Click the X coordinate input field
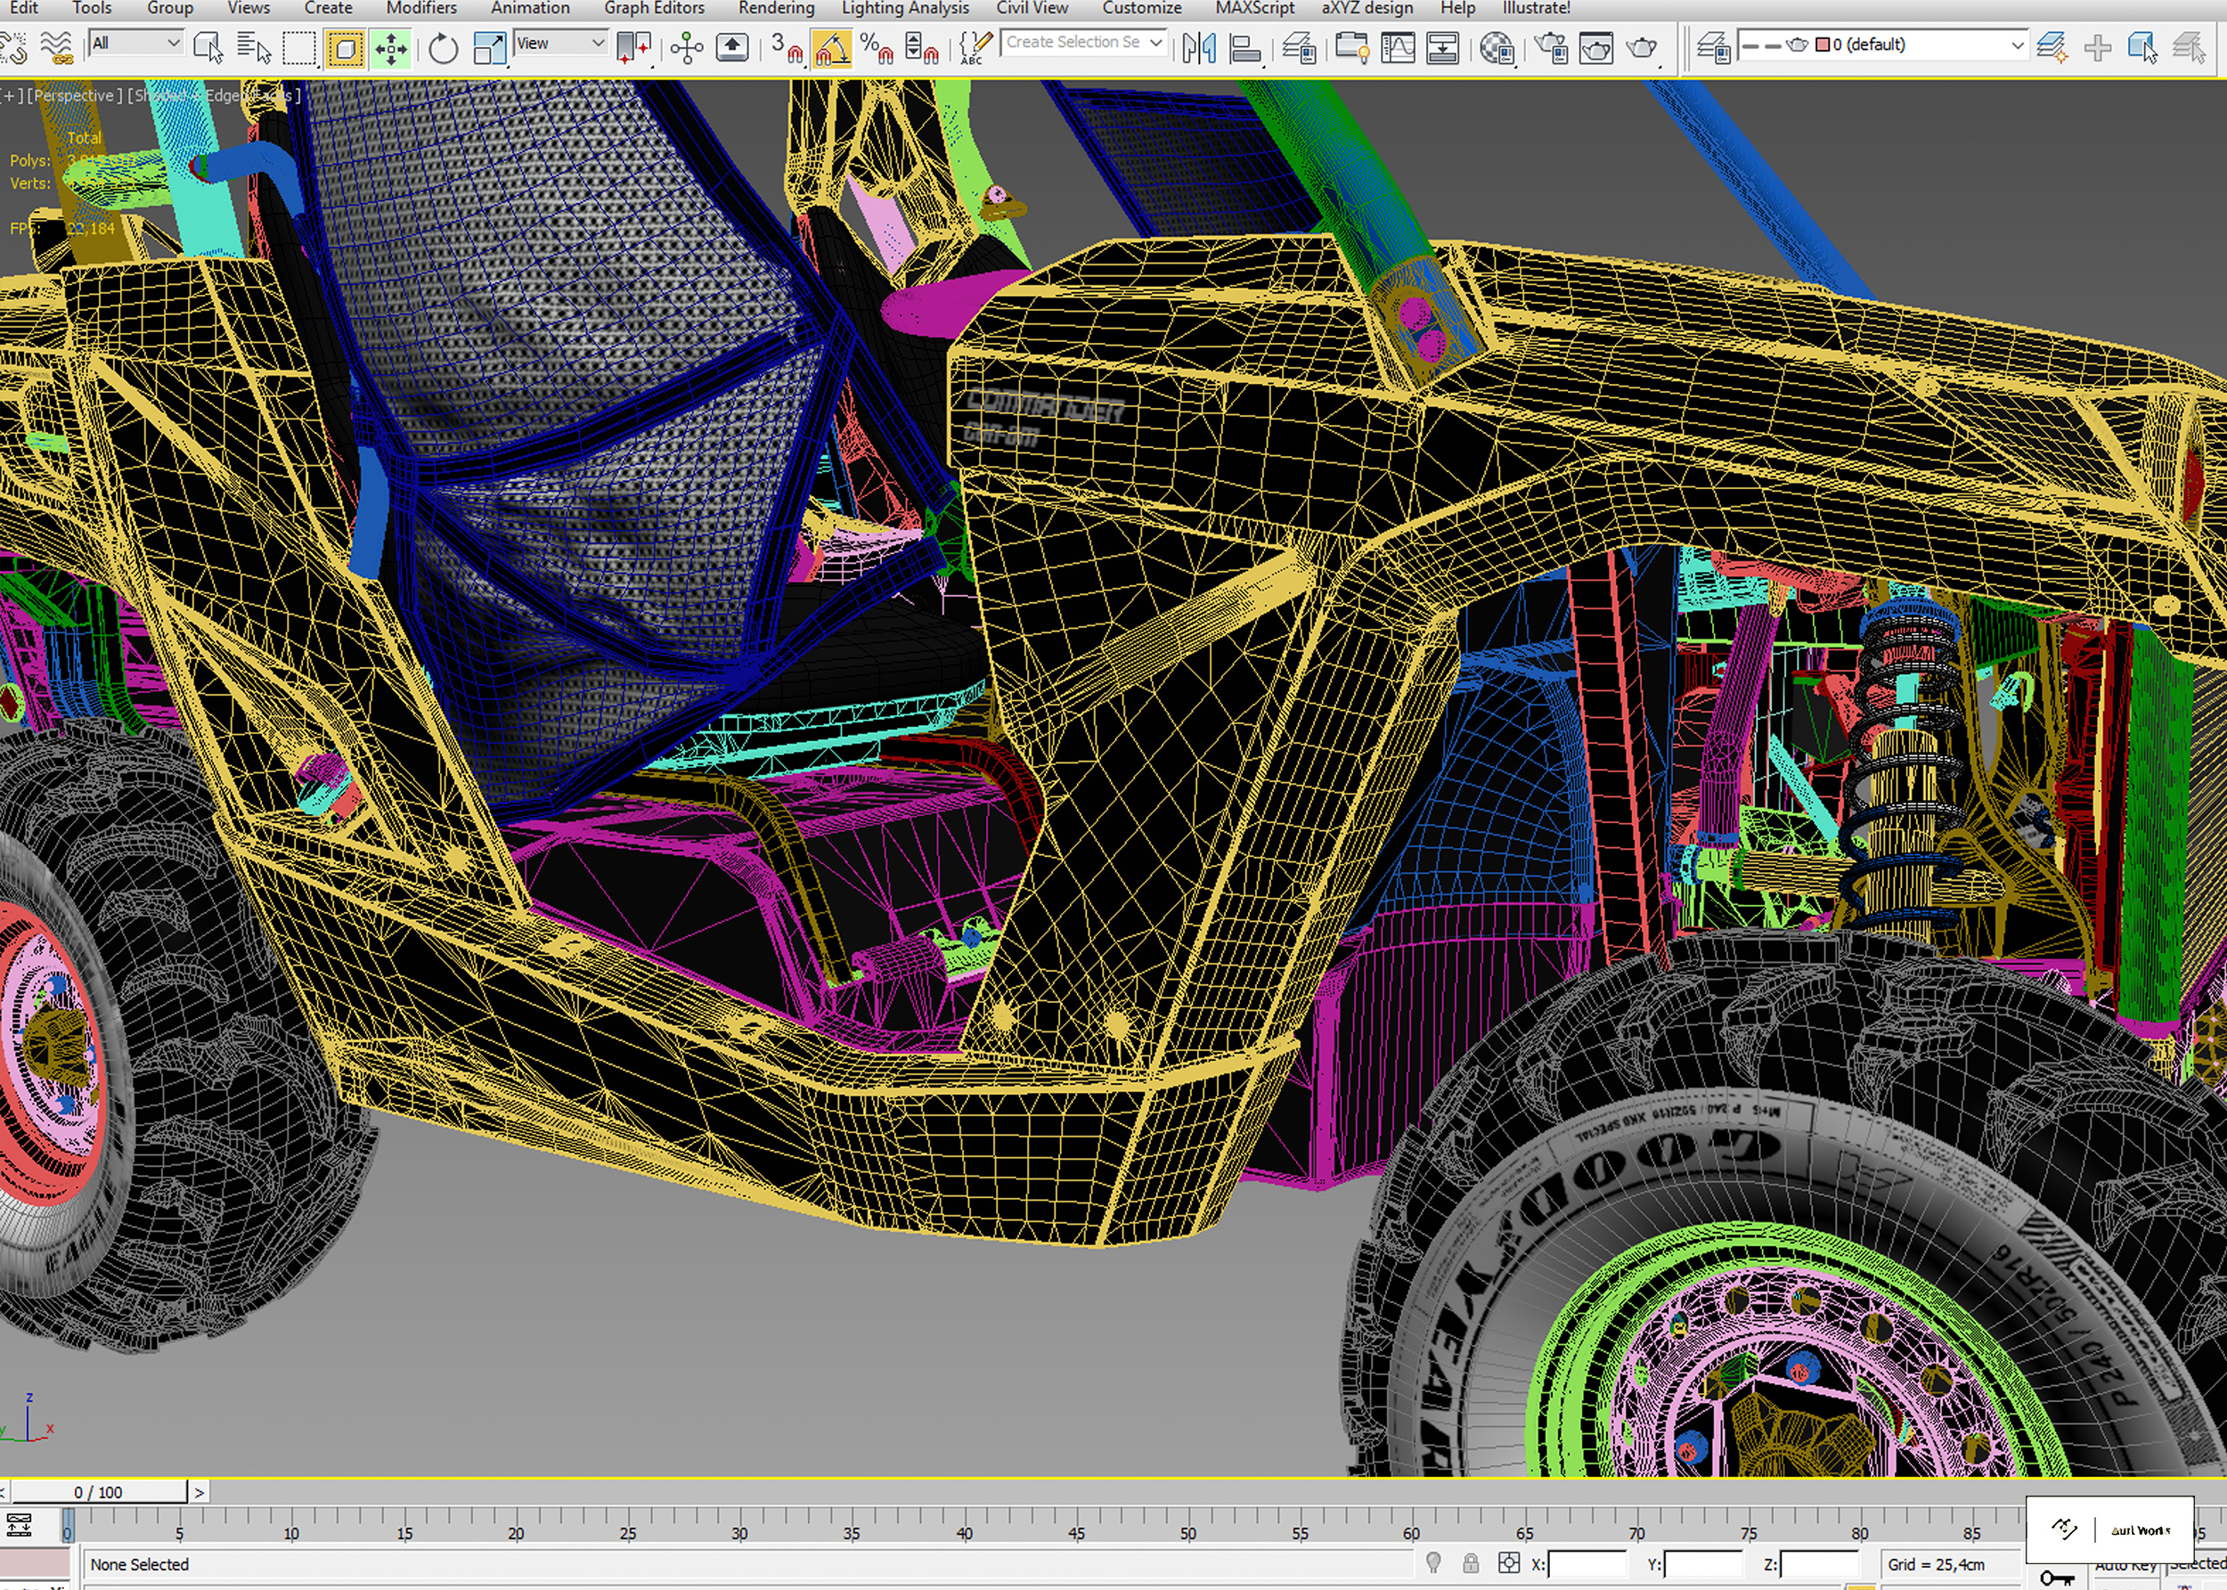Screen dimensions: 2227x1590 [x=1586, y=1564]
